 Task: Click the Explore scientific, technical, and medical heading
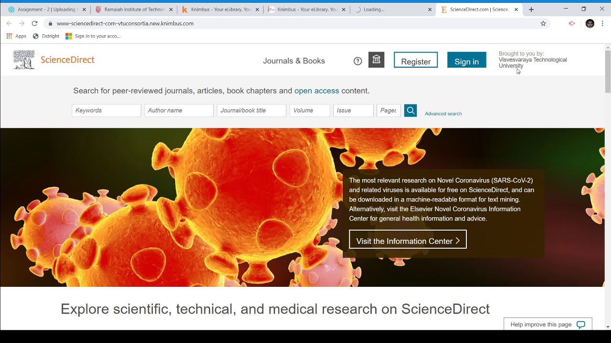tap(275, 309)
